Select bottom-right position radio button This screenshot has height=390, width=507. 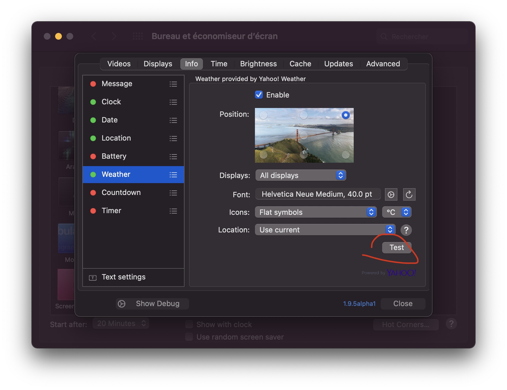pyautogui.click(x=345, y=155)
